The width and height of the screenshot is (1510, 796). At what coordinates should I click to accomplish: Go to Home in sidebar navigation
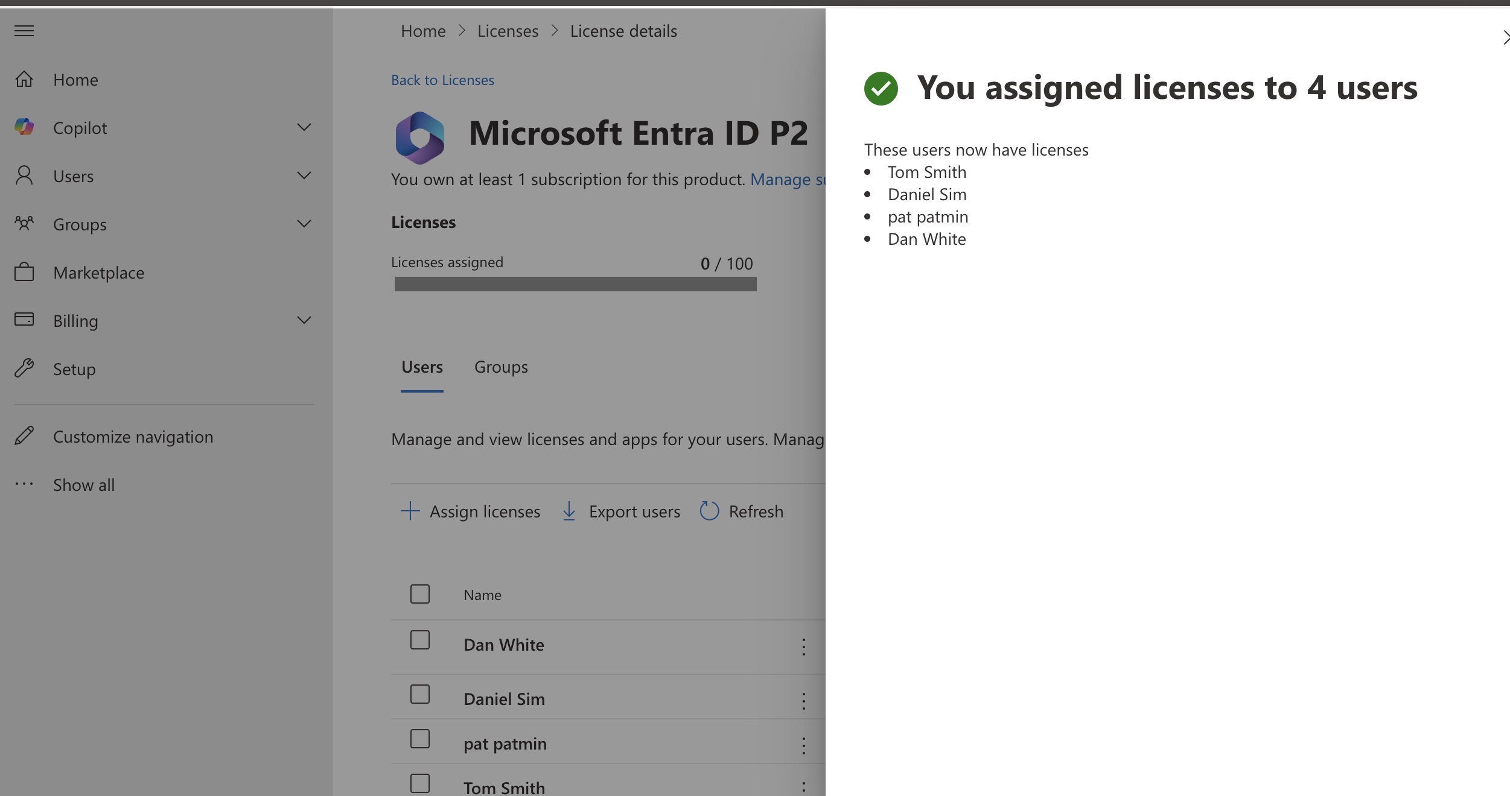(75, 80)
